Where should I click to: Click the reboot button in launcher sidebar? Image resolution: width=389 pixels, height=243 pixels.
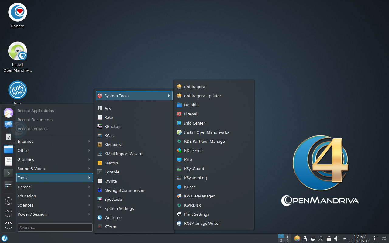(x=9, y=213)
